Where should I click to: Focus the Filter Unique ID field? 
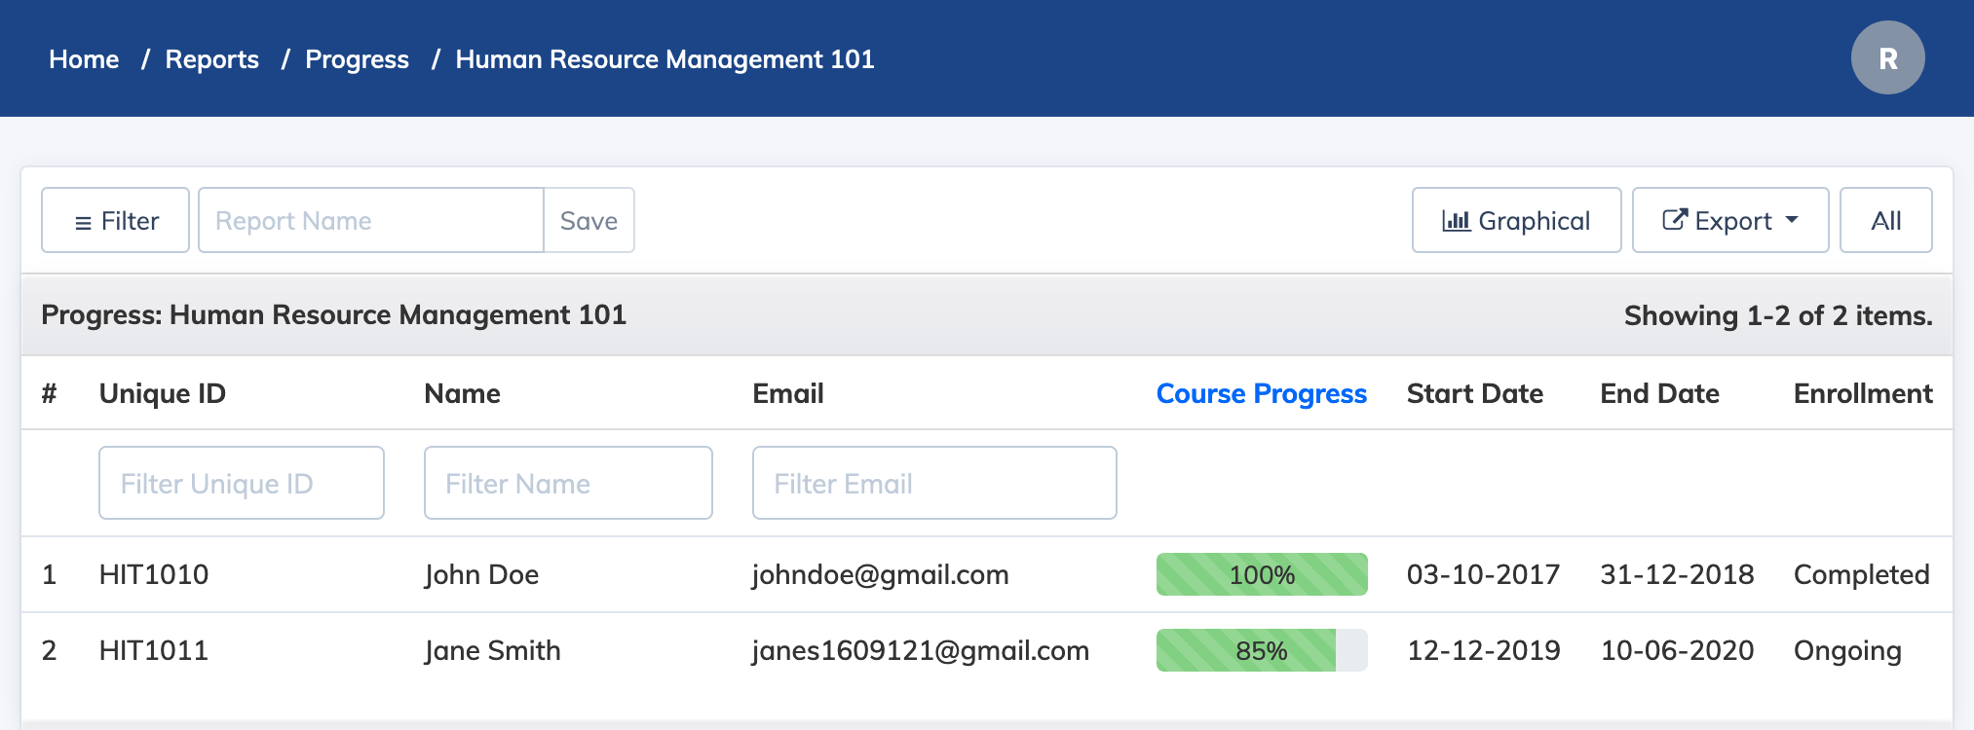tap(242, 483)
